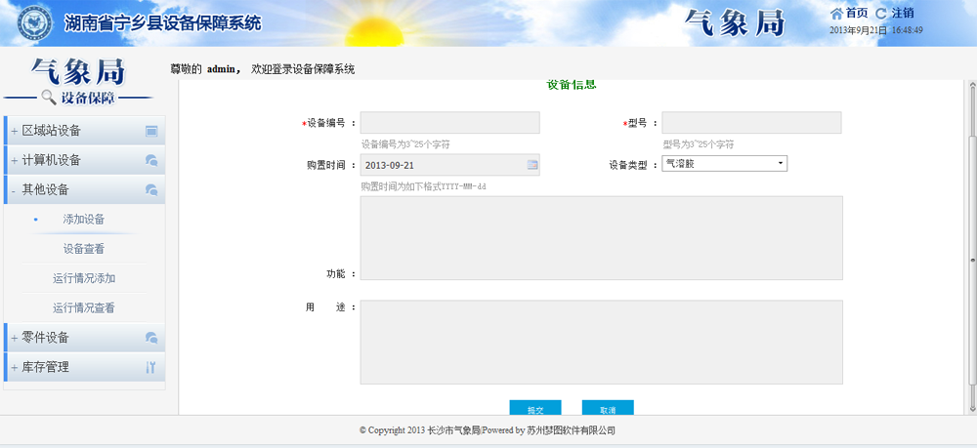Open 设备查看 in the sidebar

(x=84, y=249)
